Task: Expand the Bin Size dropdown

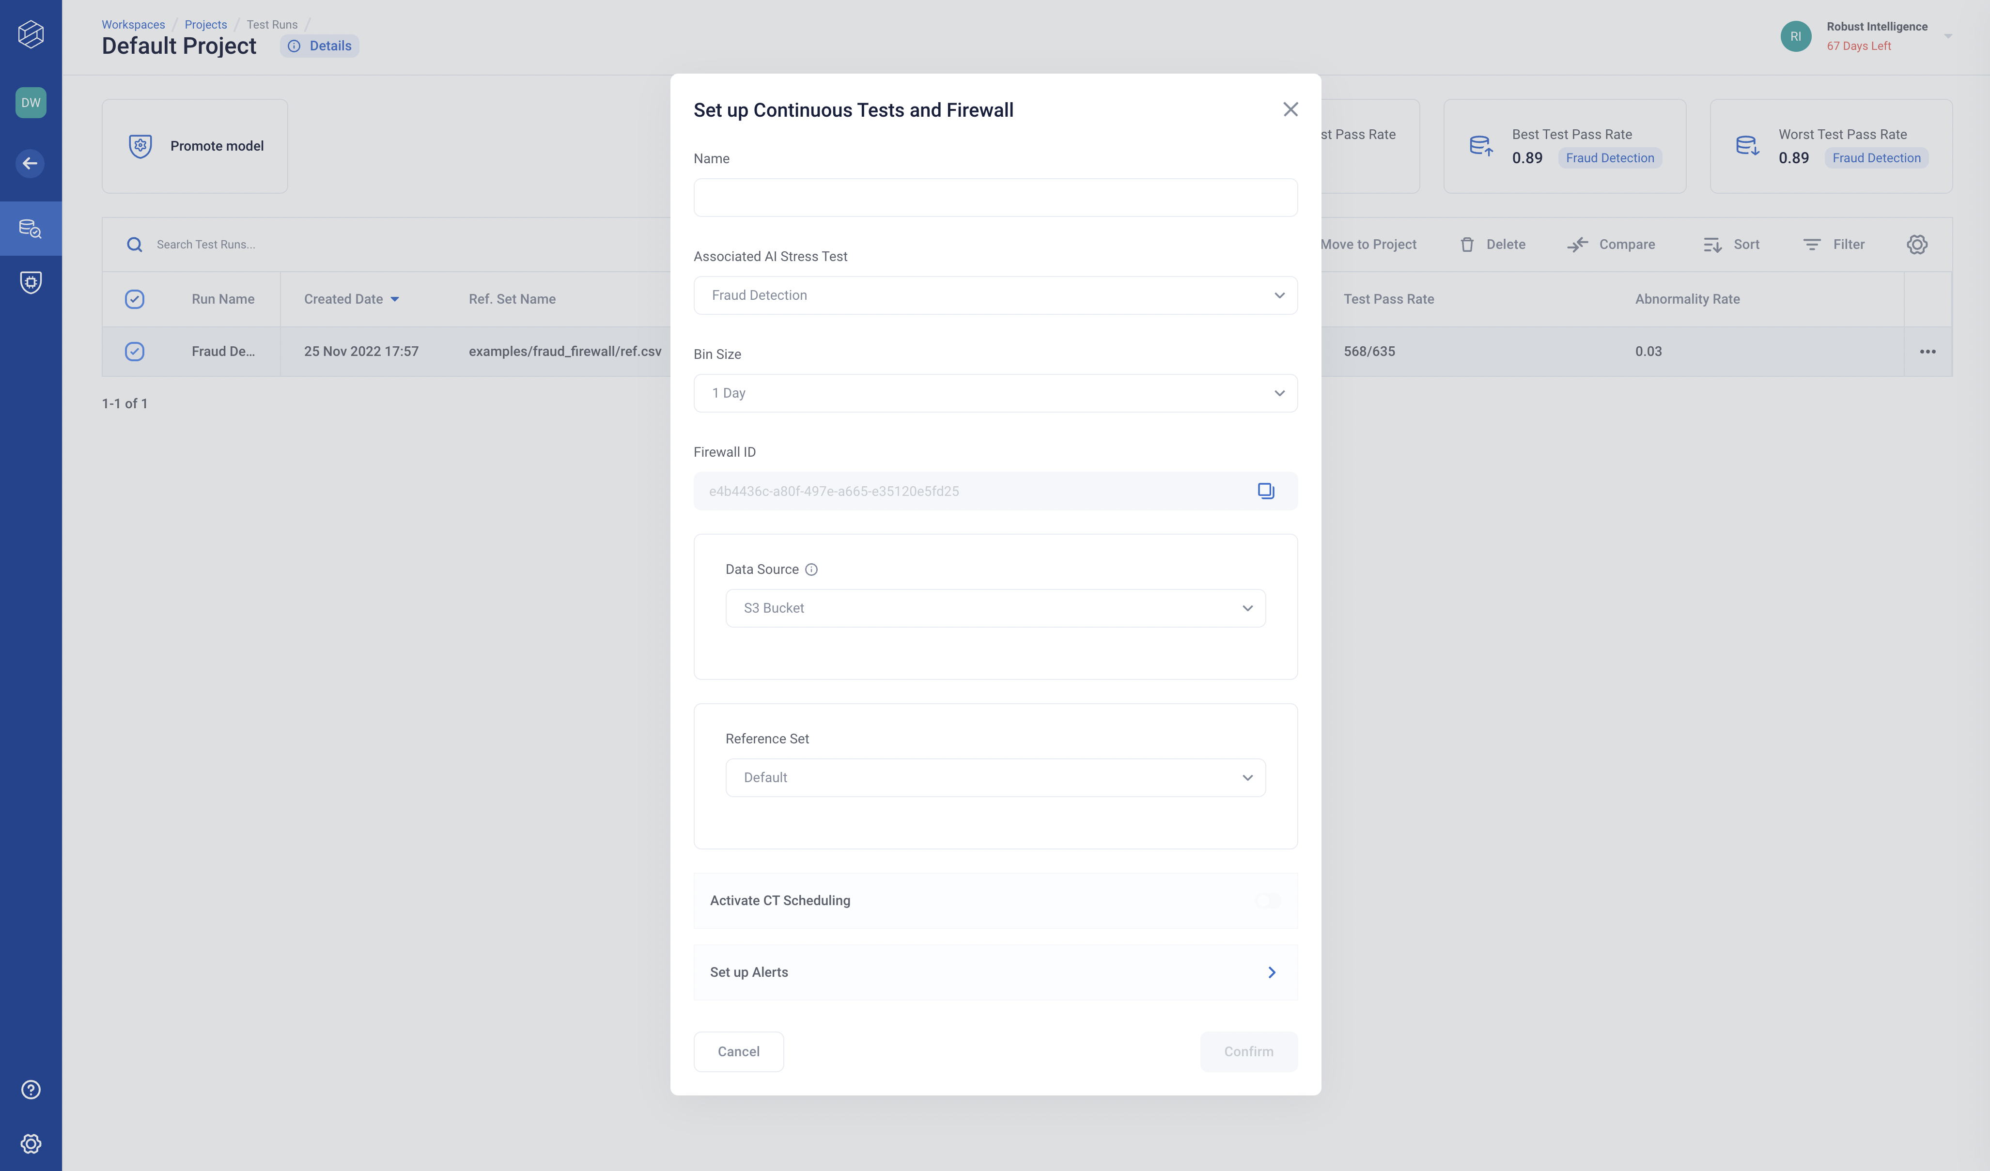Action: click(x=995, y=393)
